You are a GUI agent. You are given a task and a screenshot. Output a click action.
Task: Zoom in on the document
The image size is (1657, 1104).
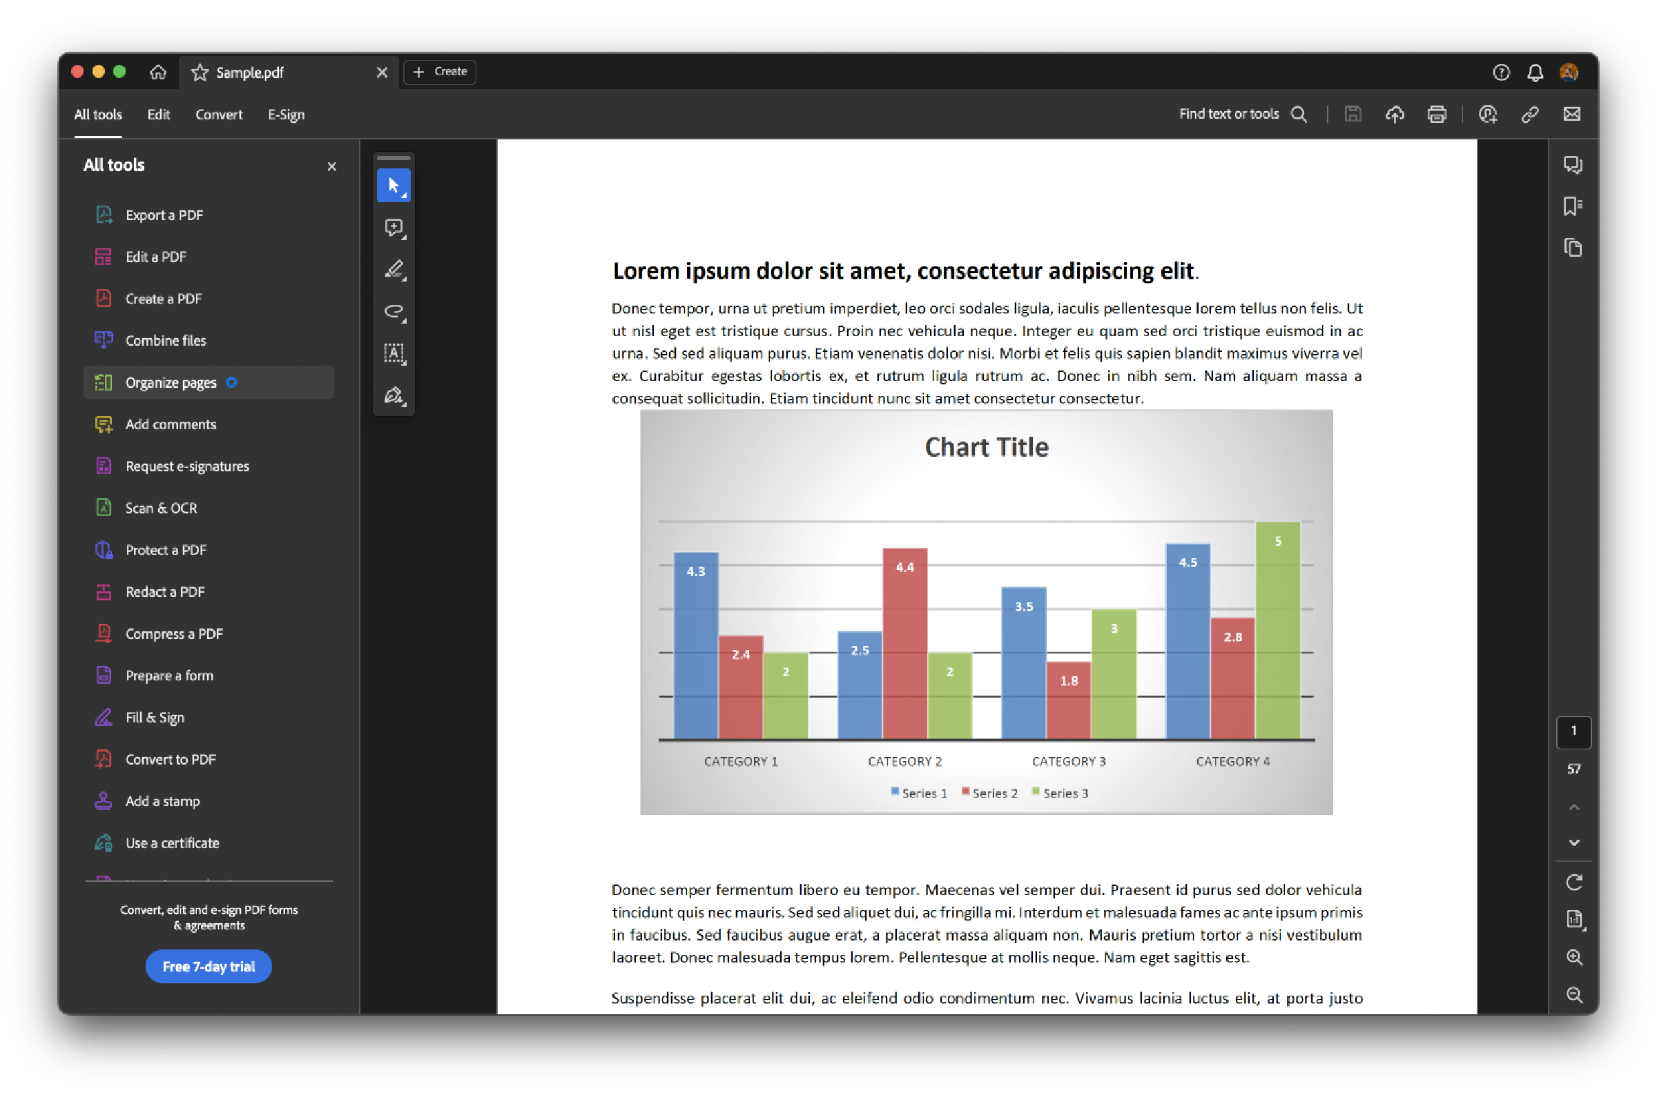(1575, 957)
